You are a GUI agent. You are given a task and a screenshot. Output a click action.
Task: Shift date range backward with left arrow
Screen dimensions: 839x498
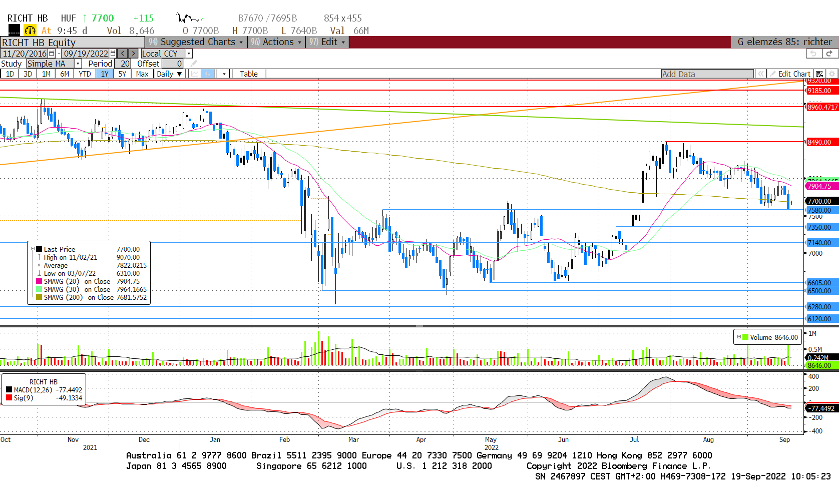pyautogui.click(x=123, y=54)
